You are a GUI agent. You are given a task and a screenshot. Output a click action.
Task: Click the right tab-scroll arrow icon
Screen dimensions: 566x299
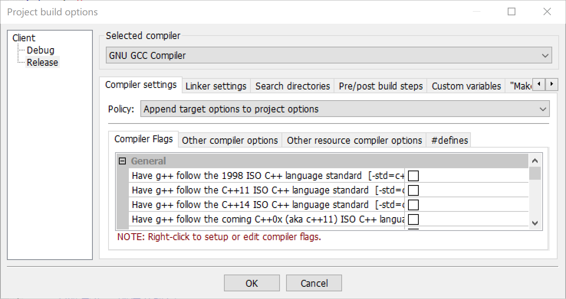point(551,84)
